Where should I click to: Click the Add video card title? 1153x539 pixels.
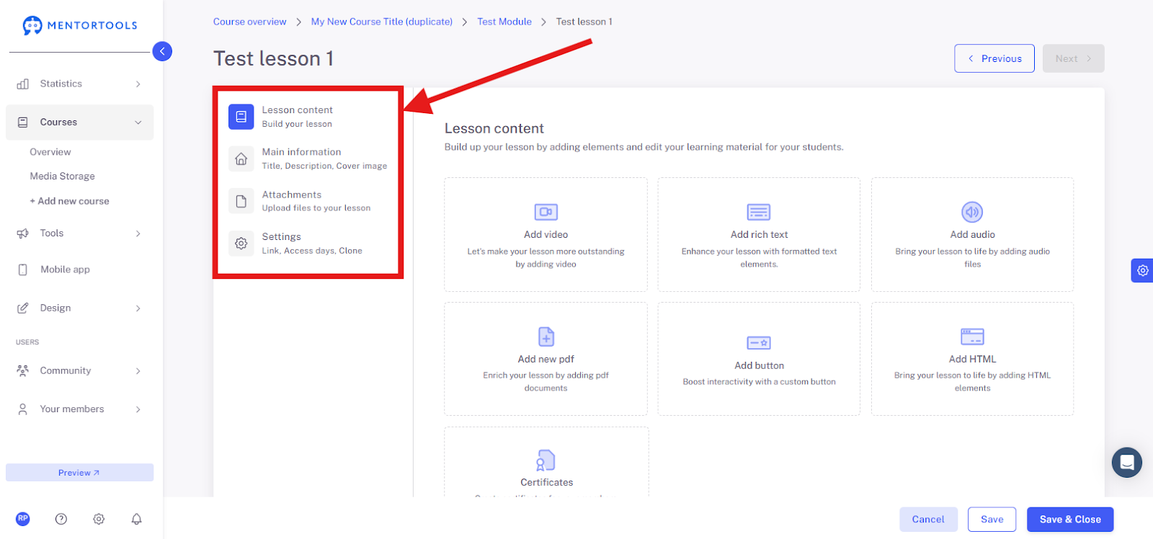tap(546, 235)
